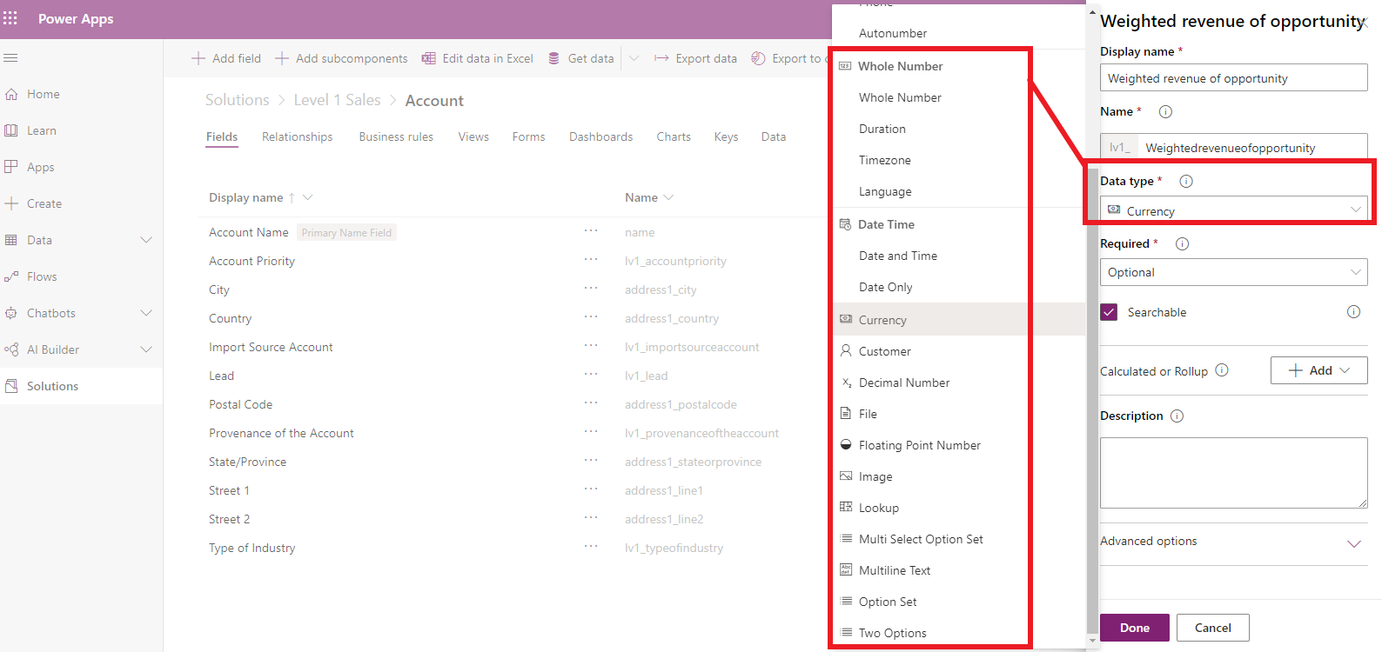The width and height of the screenshot is (1382, 652).
Task: Click the Export data arrow icon
Action: tap(661, 58)
